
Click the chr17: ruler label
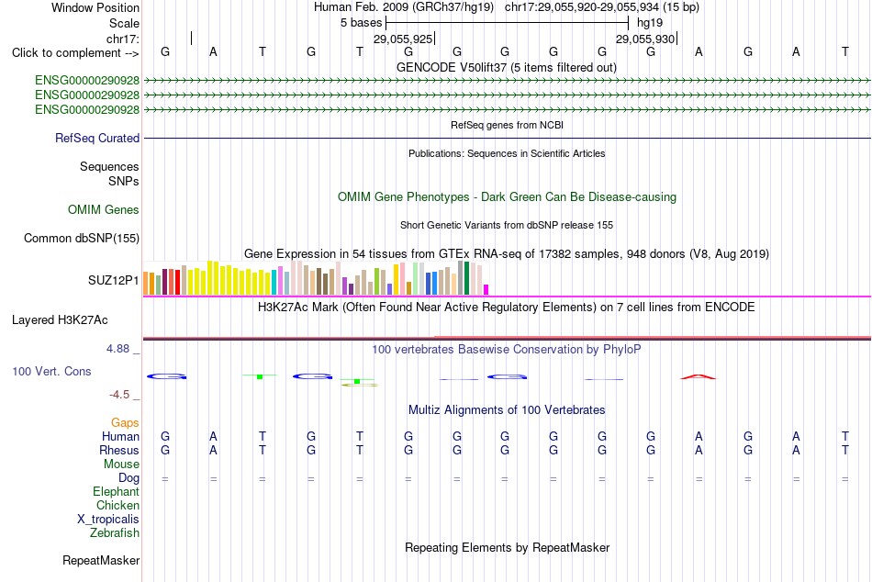[x=122, y=39]
